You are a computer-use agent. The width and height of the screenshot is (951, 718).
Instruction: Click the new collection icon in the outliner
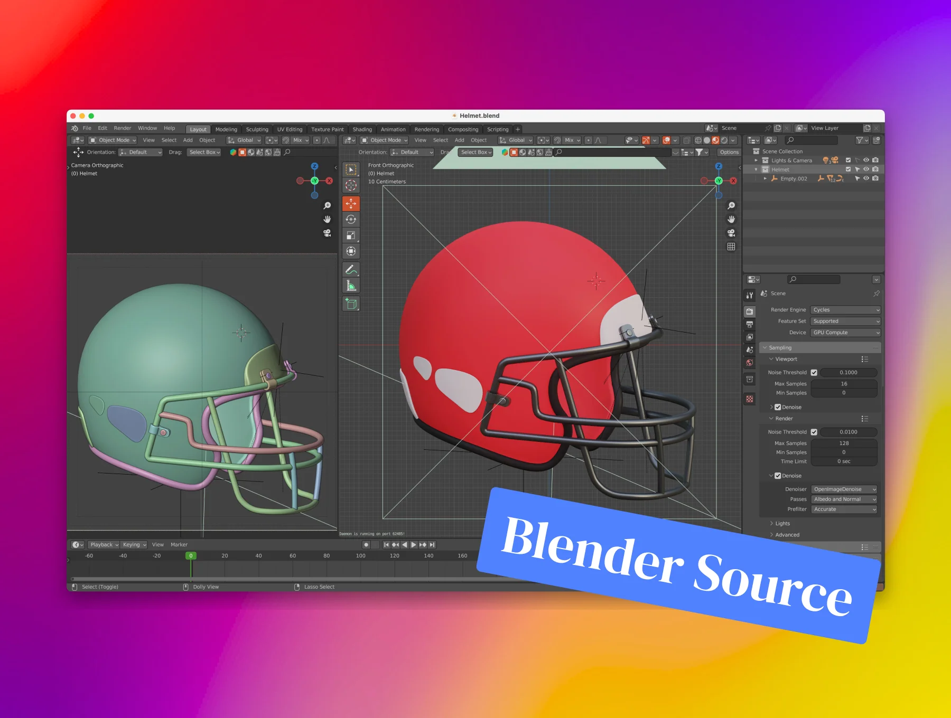tap(877, 140)
